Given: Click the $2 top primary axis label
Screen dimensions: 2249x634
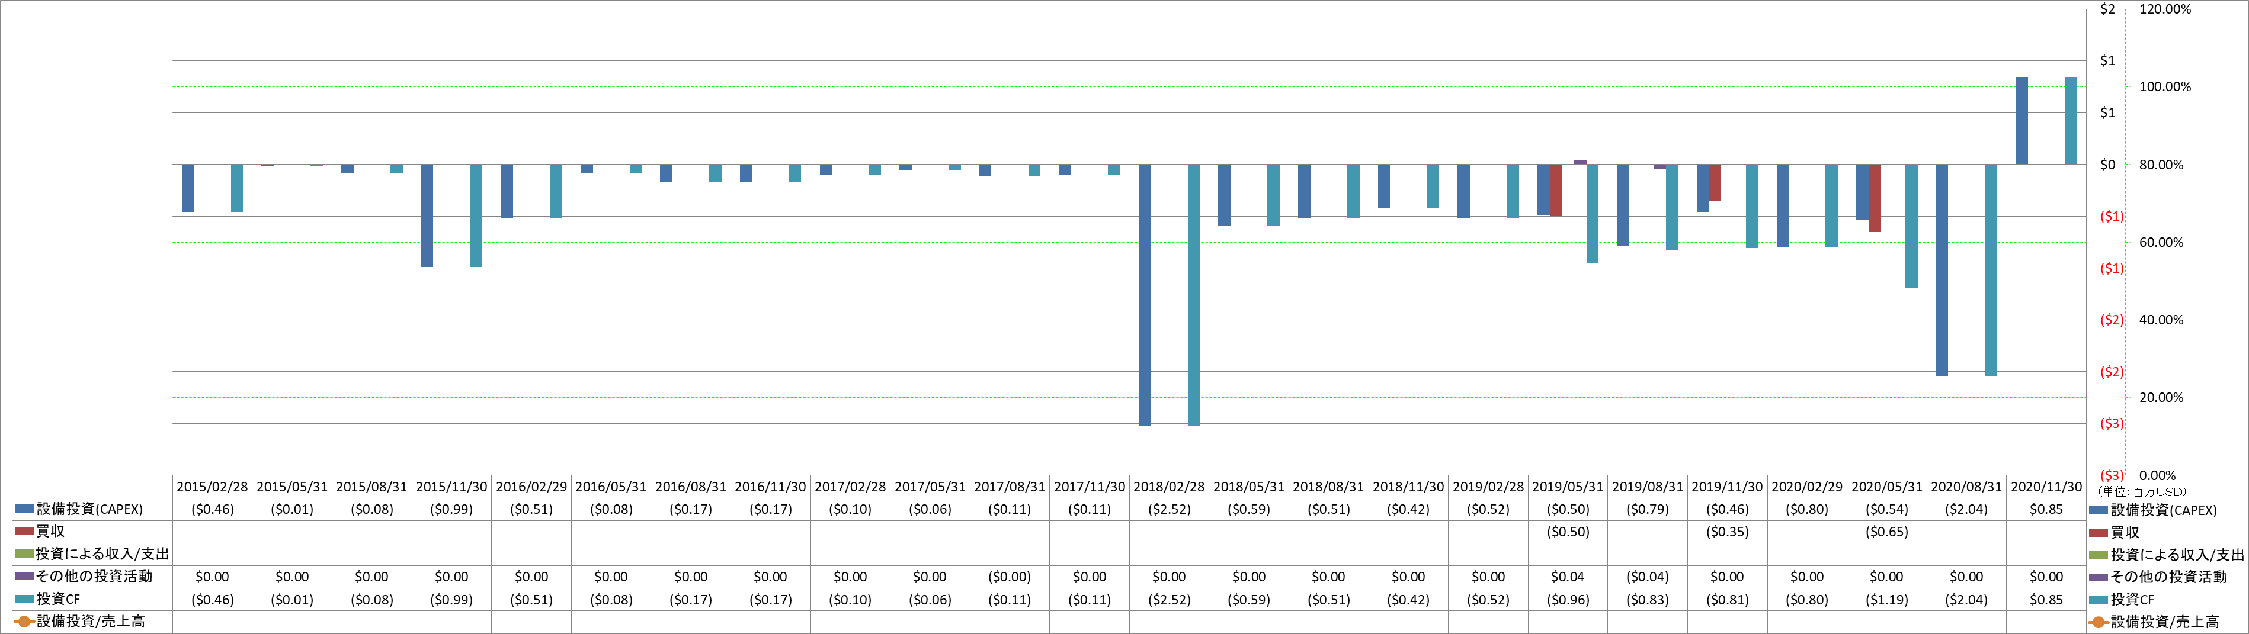Looking at the screenshot, I should (2107, 9).
